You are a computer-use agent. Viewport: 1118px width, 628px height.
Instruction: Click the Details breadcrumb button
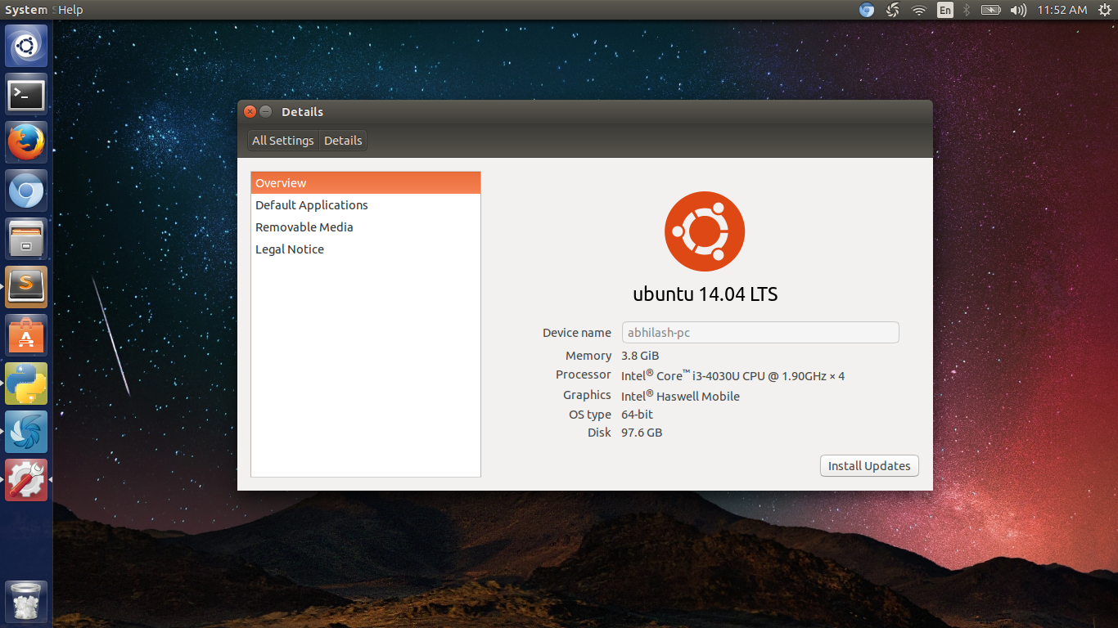[x=343, y=141]
